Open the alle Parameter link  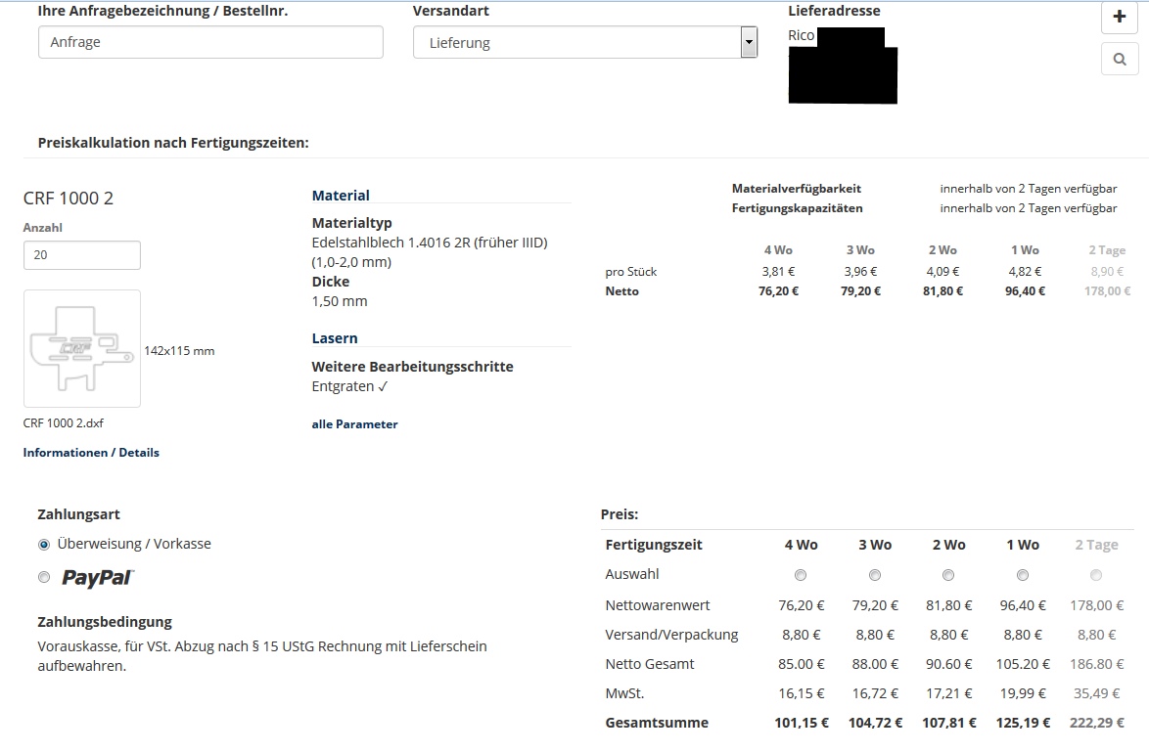click(354, 424)
